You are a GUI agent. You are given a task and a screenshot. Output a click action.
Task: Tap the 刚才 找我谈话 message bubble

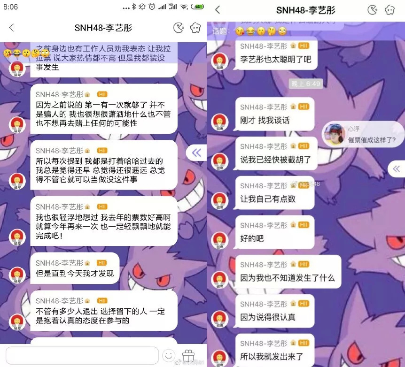274,114
